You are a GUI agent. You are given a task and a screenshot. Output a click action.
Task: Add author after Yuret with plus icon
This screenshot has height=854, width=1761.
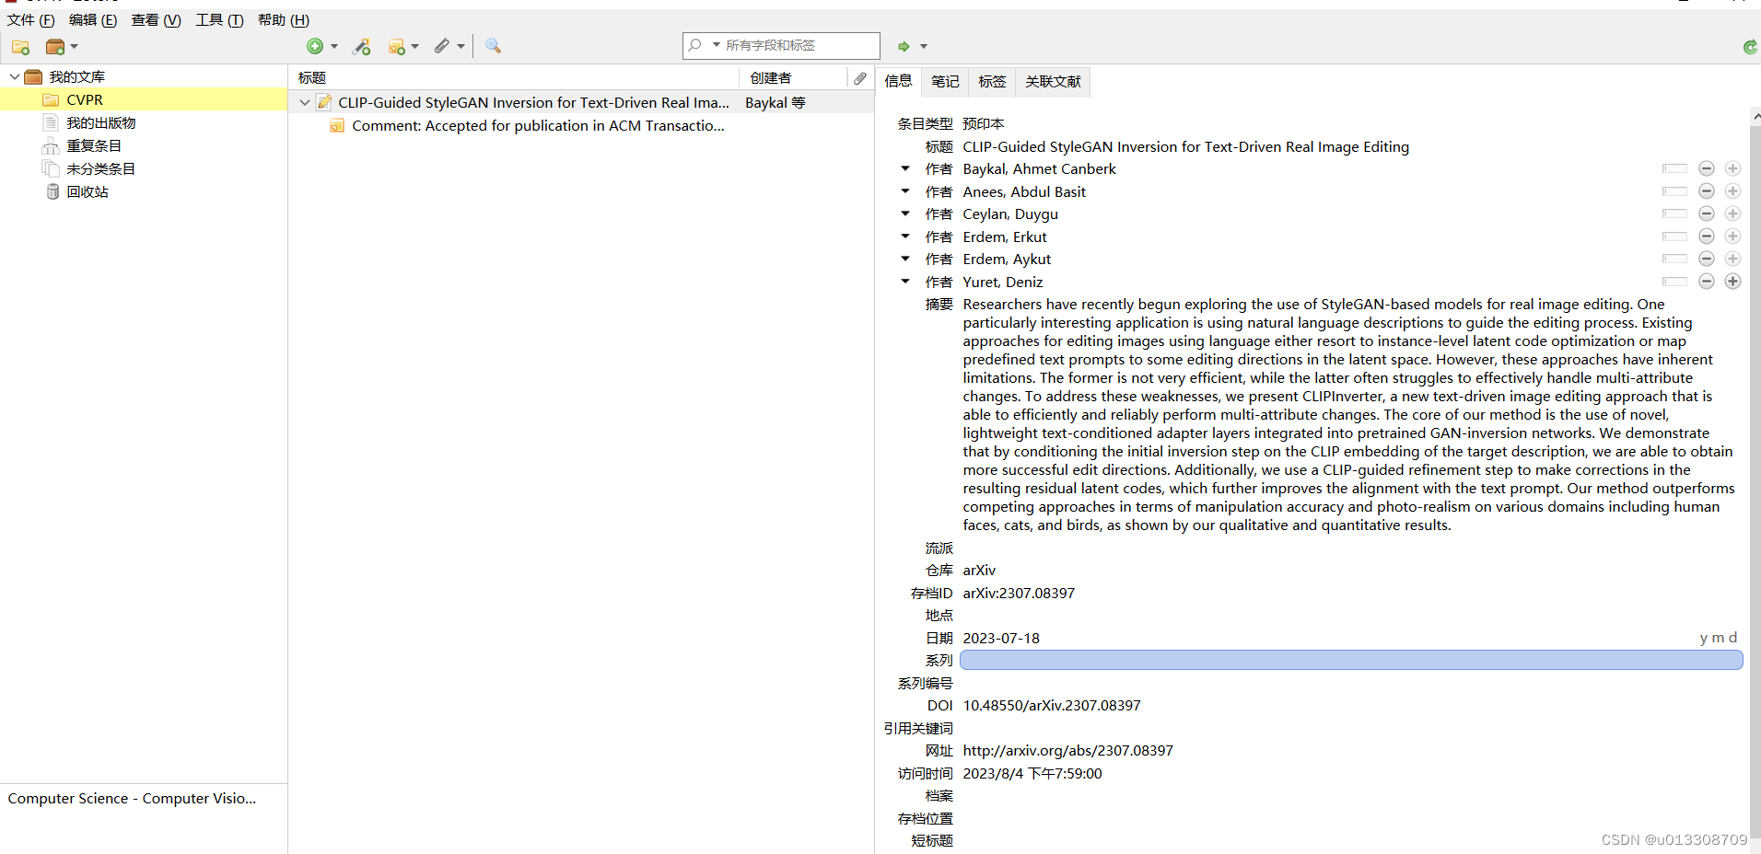pos(1732,282)
